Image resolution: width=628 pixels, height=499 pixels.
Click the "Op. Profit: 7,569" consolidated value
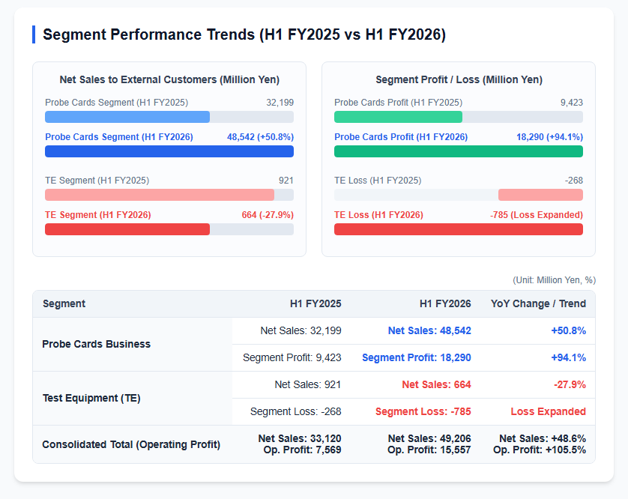[x=303, y=450]
